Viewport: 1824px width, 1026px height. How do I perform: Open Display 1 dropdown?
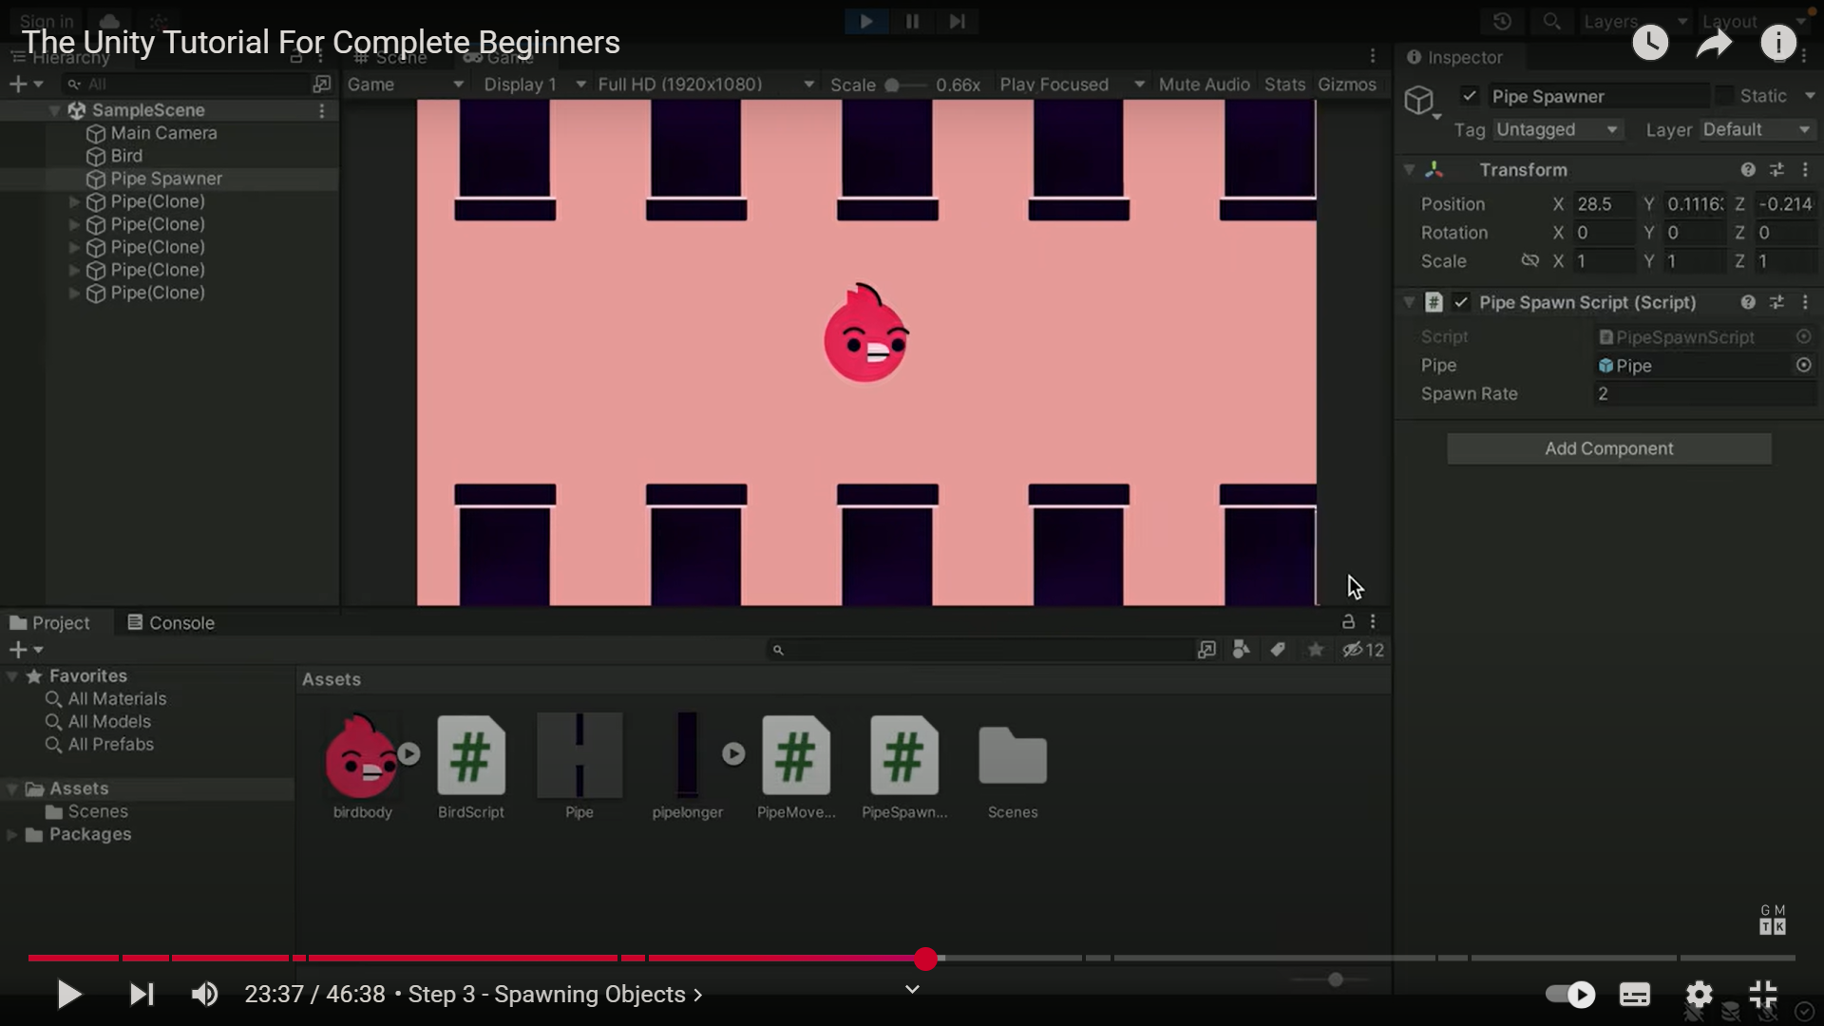(535, 85)
